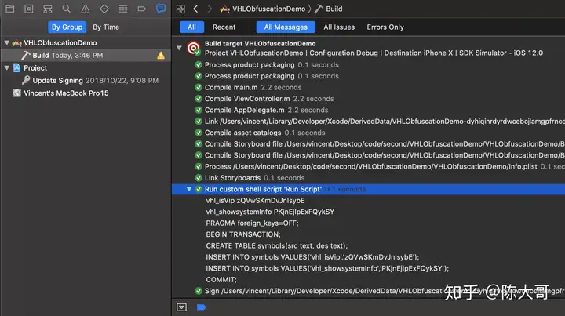565x316 pixels.
Task: Click the INSERT INTO symbols vhl_isVip line
Action: 312,257
